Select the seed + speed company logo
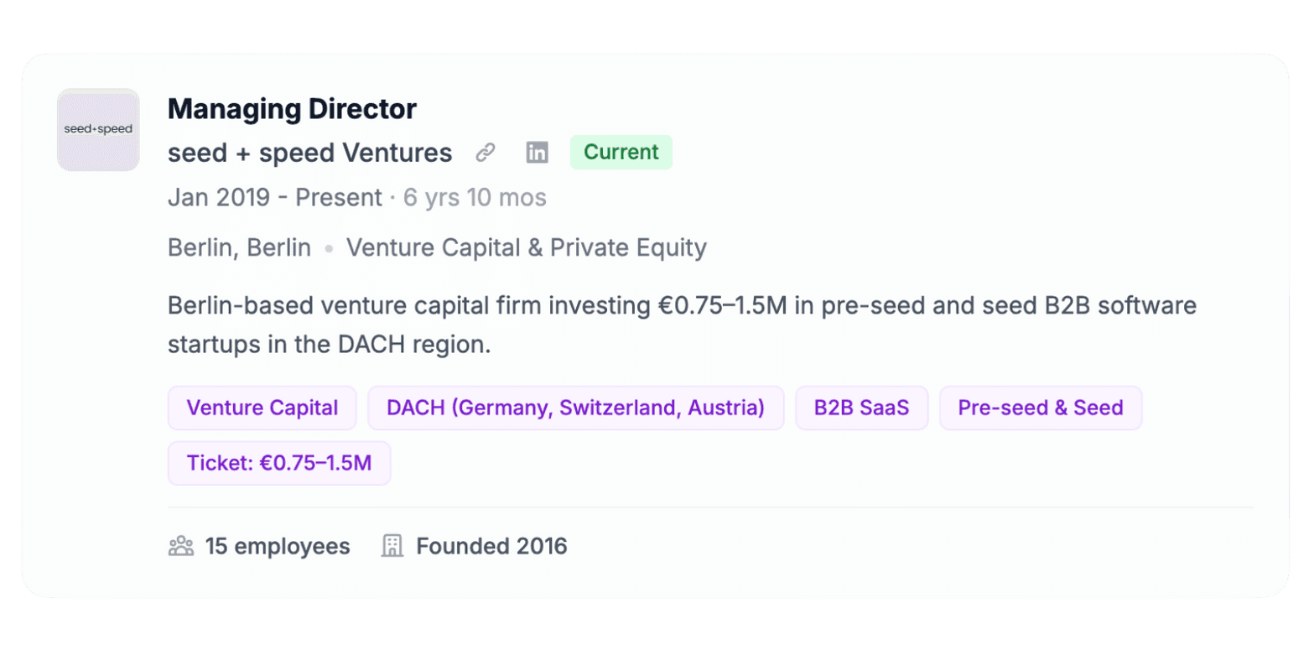This screenshot has width=1309, height=655. click(98, 129)
